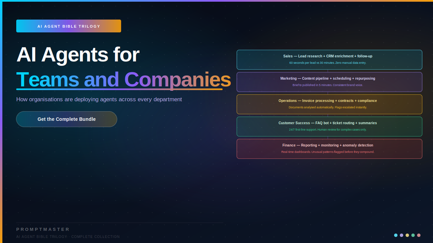This screenshot has width=433, height=243.
Task: Select the Finance reporting and monitoring card
Action: point(329,149)
